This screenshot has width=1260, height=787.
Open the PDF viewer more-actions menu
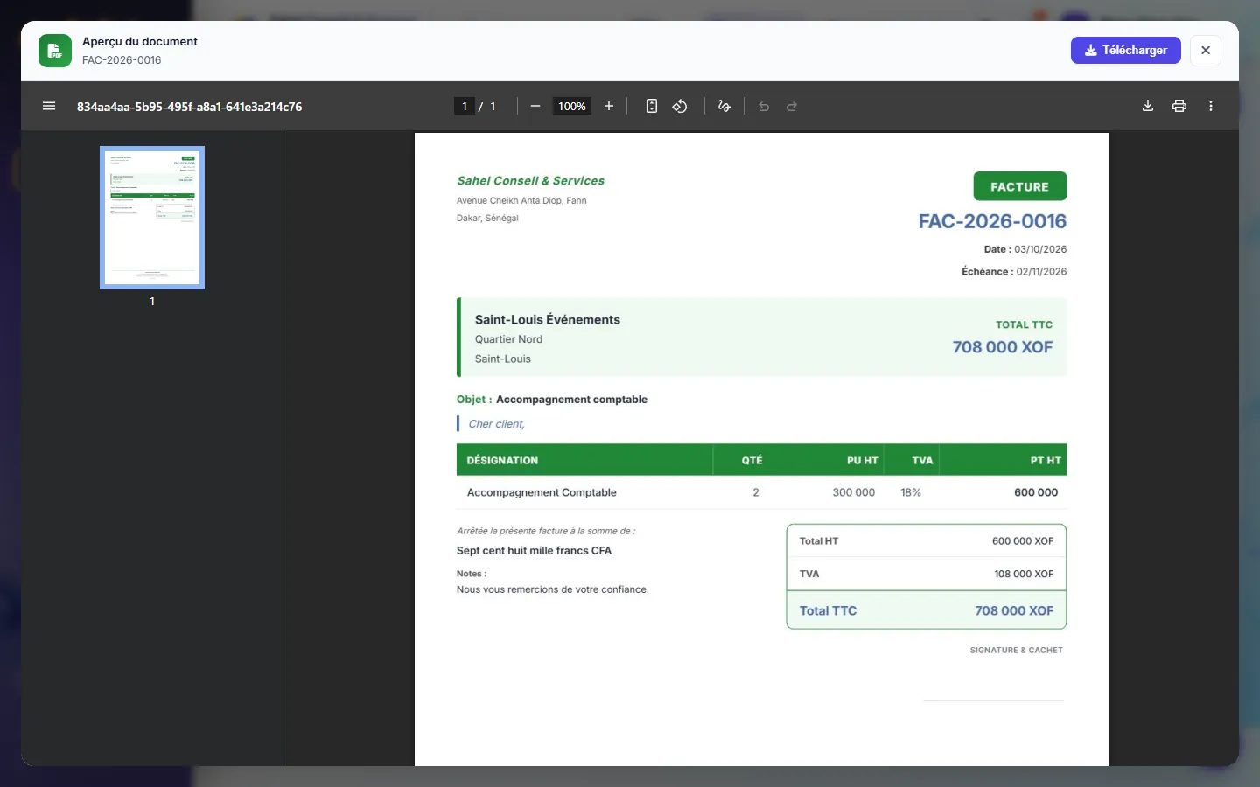point(1211,106)
